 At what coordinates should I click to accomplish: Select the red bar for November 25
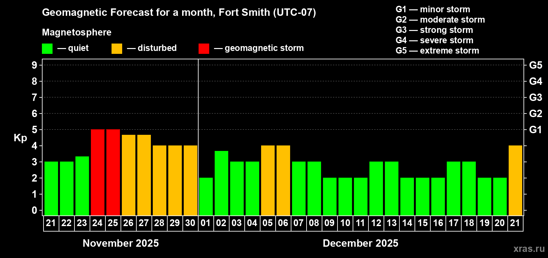[x=113, y=172]
